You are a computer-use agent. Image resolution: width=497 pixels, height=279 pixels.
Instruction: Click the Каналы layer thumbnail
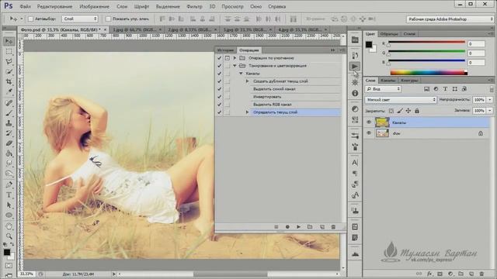click(382, 122)
